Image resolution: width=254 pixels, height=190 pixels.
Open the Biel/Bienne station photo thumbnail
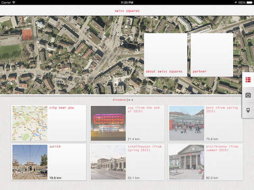click(187, 162)
